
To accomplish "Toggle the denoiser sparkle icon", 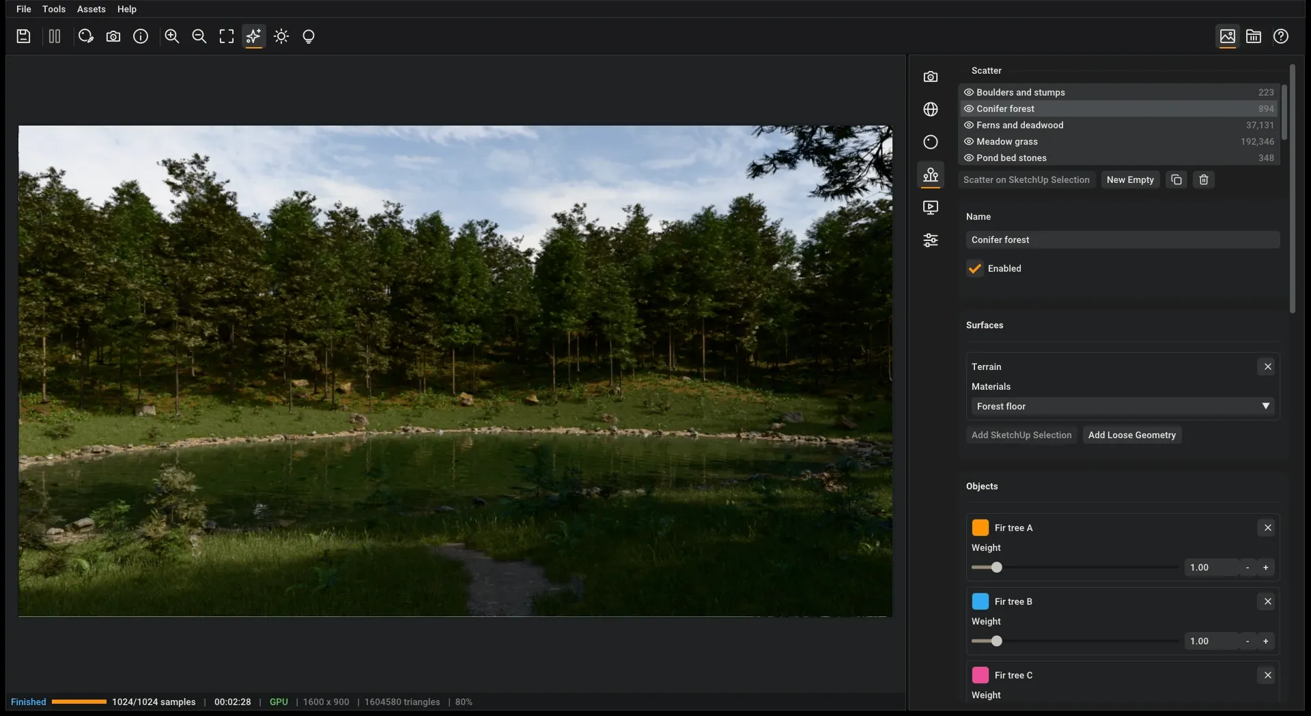I will pyautogui.click(x=254, y=36).
